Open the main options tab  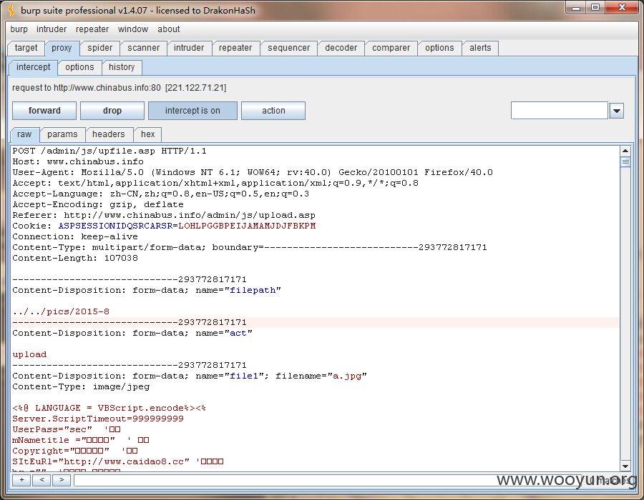pos(439,48)
